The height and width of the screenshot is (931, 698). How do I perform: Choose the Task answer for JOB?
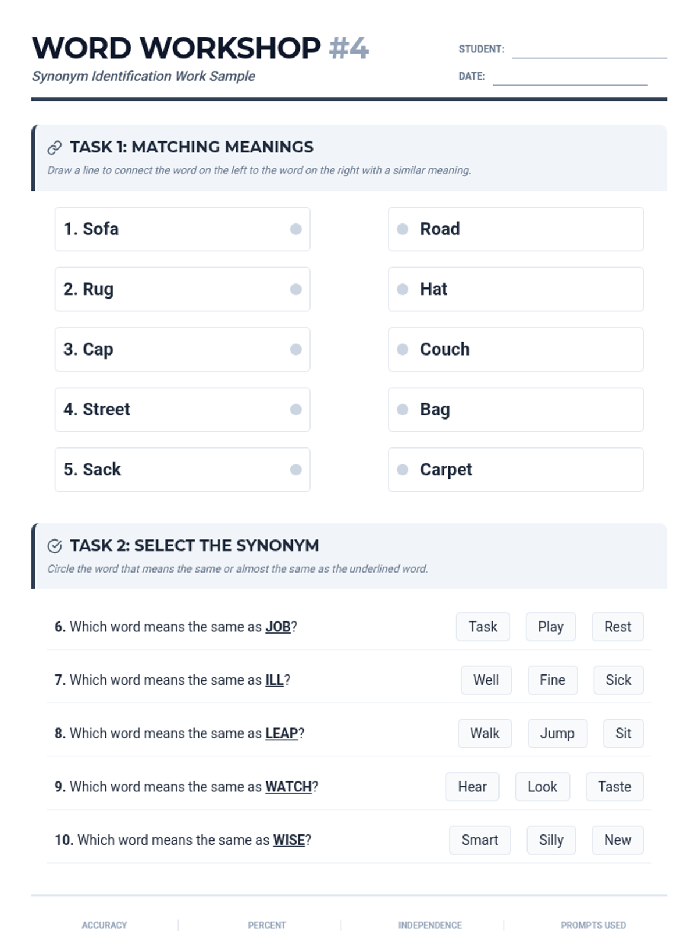483,627
